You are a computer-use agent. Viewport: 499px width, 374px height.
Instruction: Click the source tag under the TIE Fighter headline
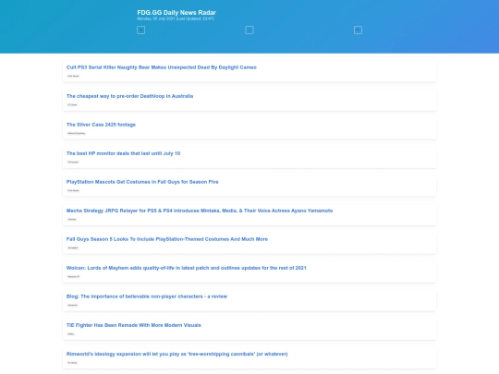tap(71, 333)
